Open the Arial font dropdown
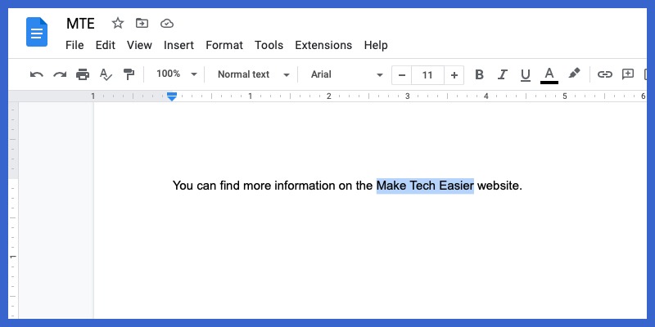The height and width of the screenshot is (327, 655). pos(346,74)
